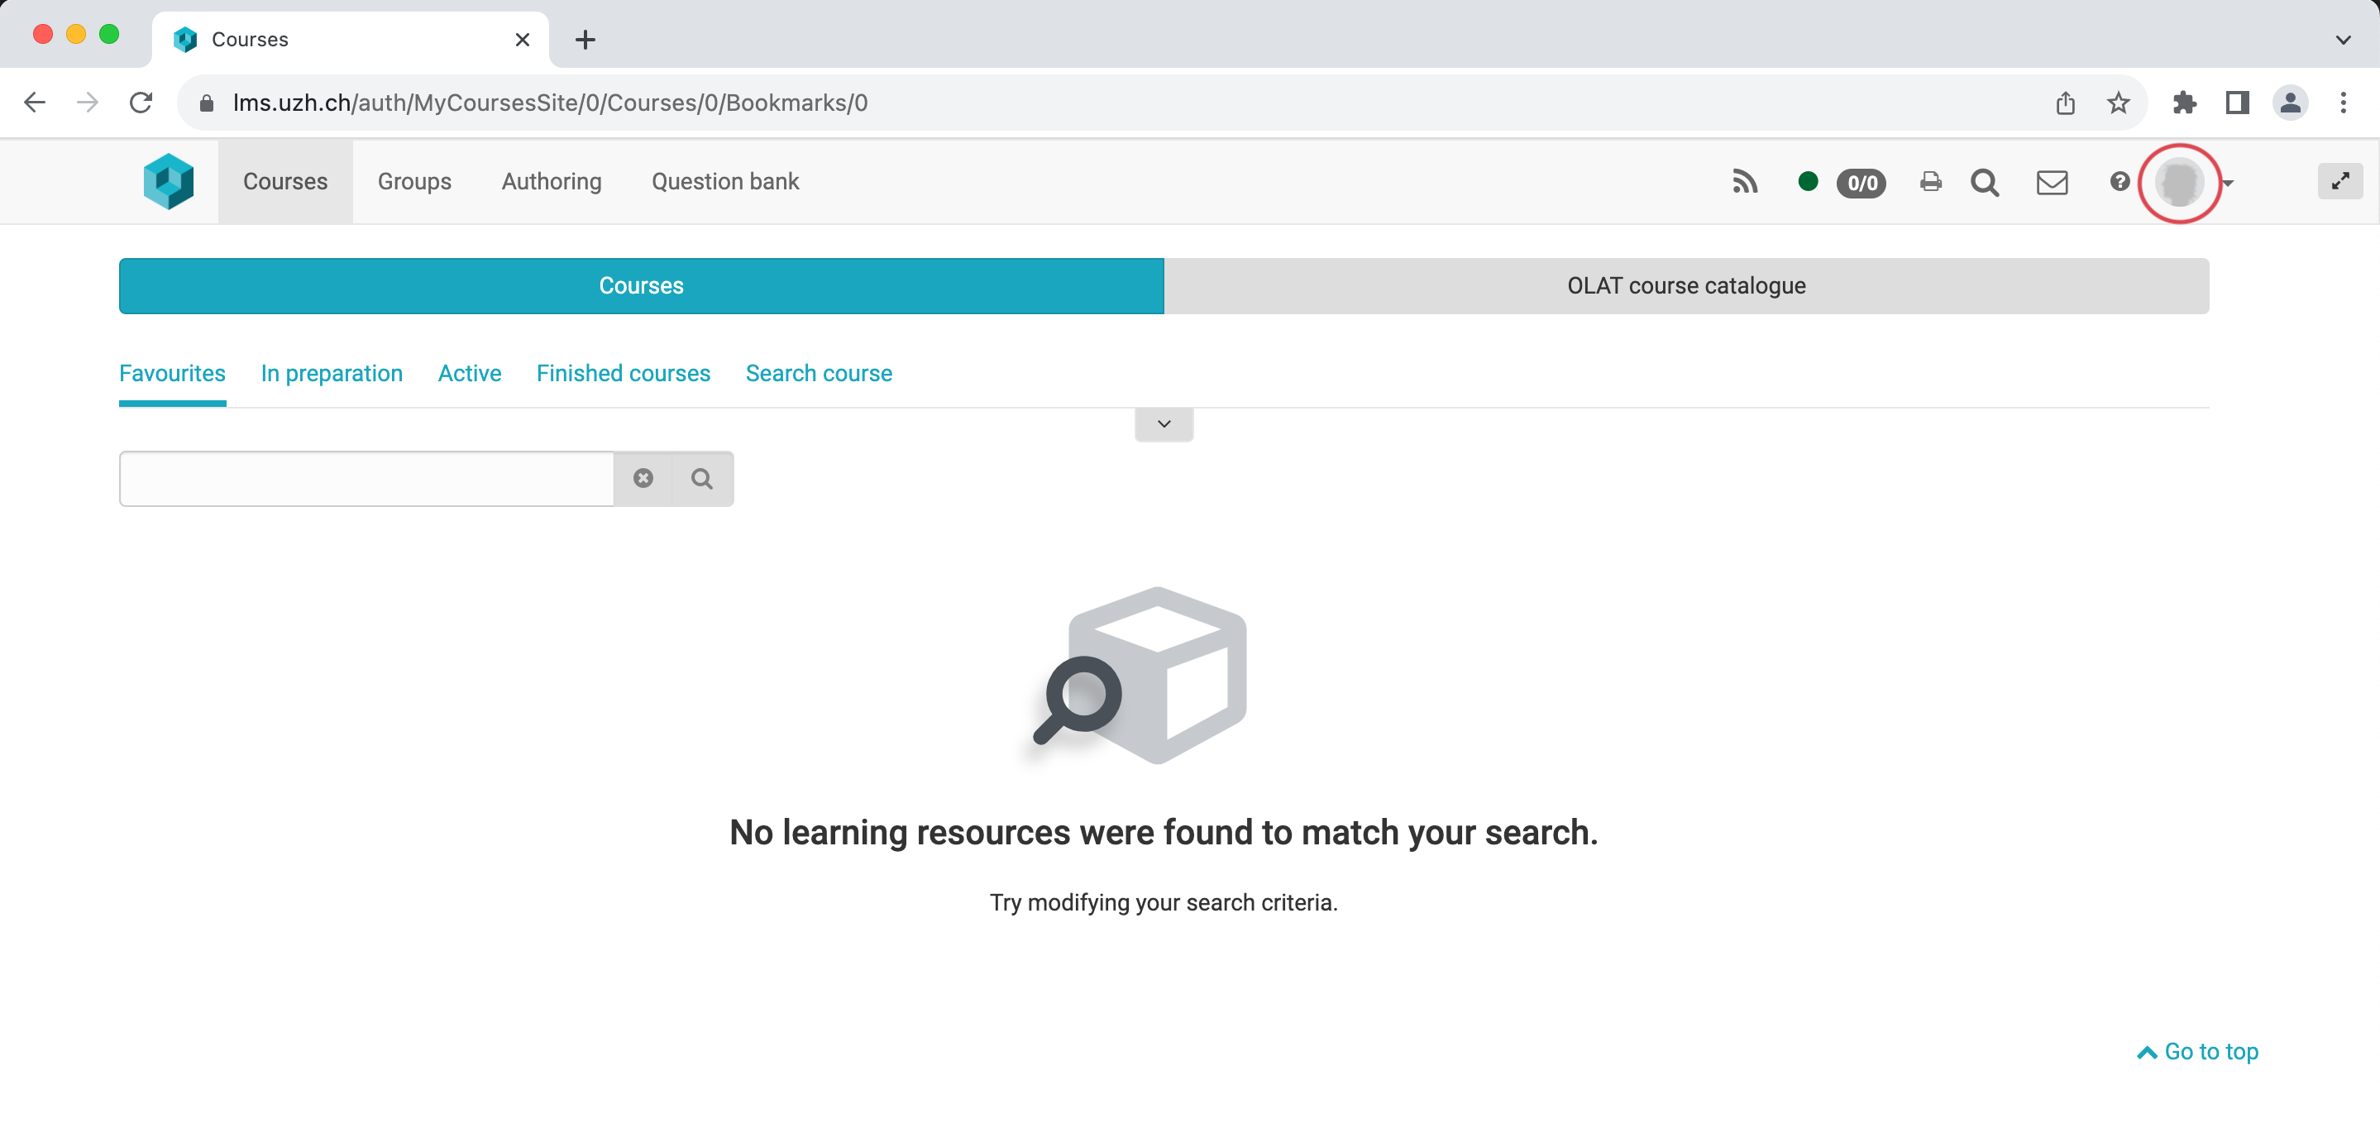Open the Groups navigation item
The image size is (2380, 1133).
point(415,181)
